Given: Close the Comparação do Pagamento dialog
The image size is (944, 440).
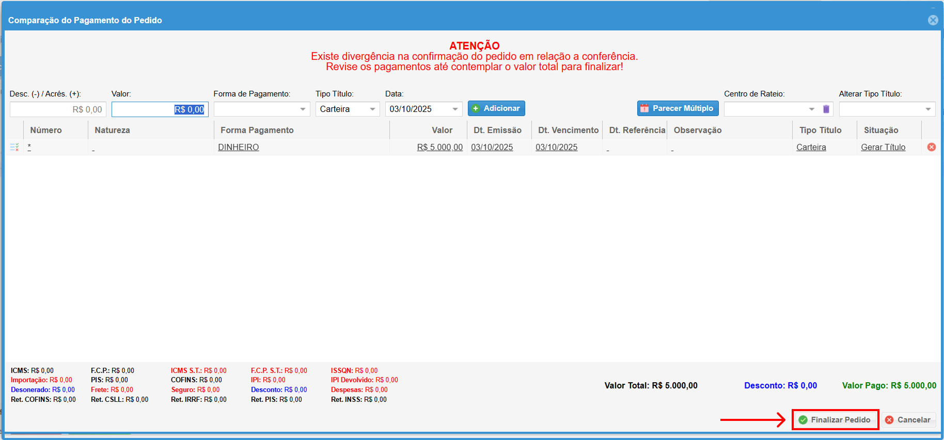Looking at the screenshot, I should coord(933,20).
